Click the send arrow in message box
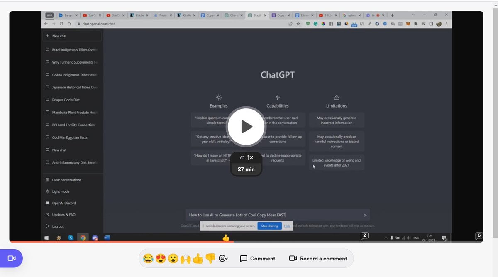This screenshot has height=277, width=498. pyautogui.click(x=365, y=215)
